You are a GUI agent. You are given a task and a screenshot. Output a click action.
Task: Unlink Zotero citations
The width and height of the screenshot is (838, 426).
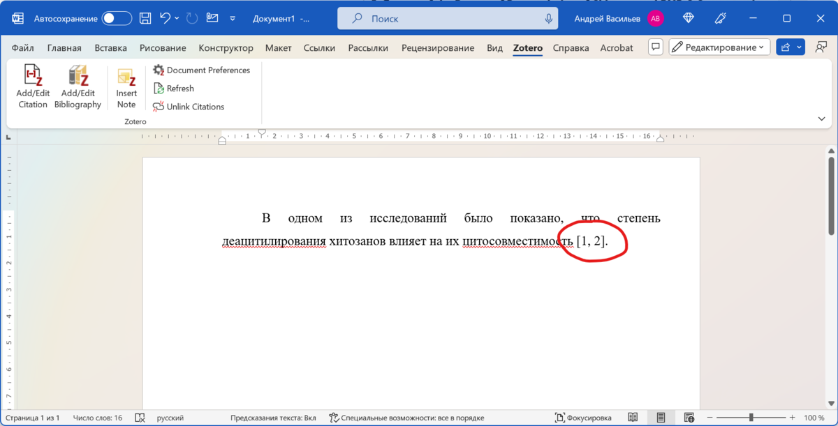[189, 107]
